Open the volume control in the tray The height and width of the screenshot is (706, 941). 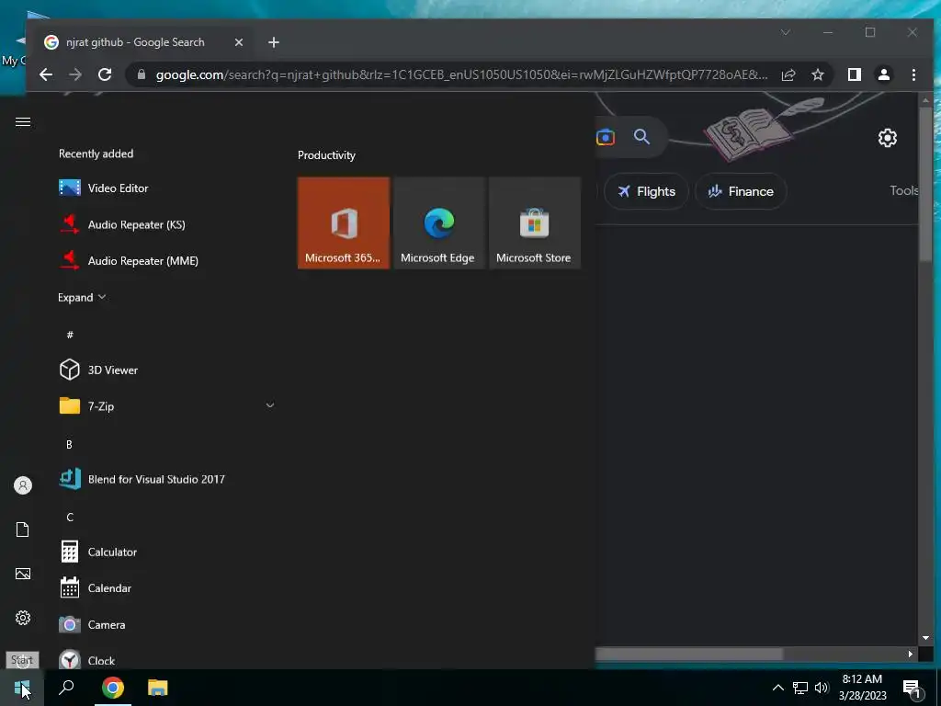coord(821,688)
